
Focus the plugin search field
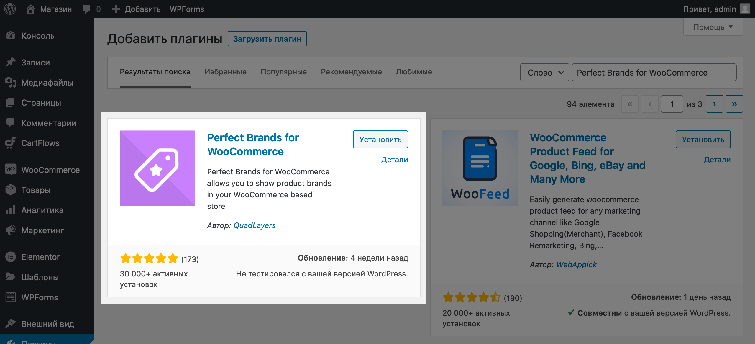(654, 72)
